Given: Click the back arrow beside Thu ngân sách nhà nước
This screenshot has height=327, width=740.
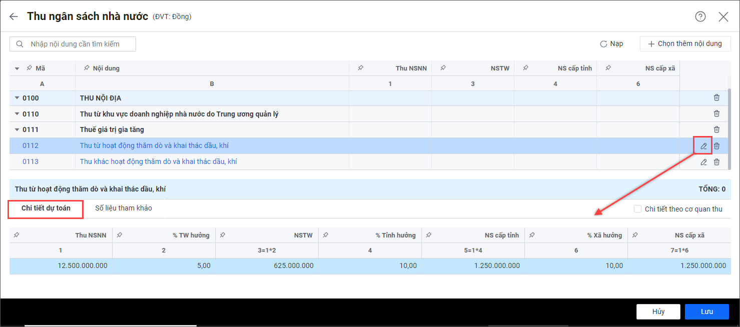Looking at the screenshot, I should (14, 16).
